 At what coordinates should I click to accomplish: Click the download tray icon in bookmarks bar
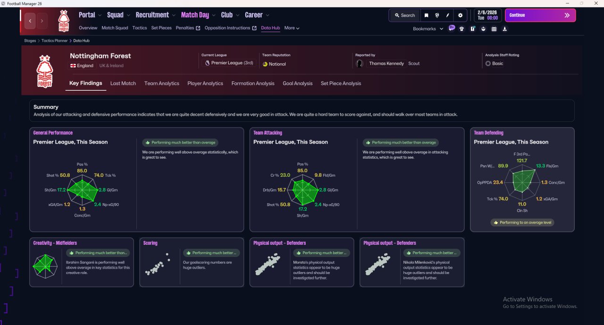[x=505, y=29]
